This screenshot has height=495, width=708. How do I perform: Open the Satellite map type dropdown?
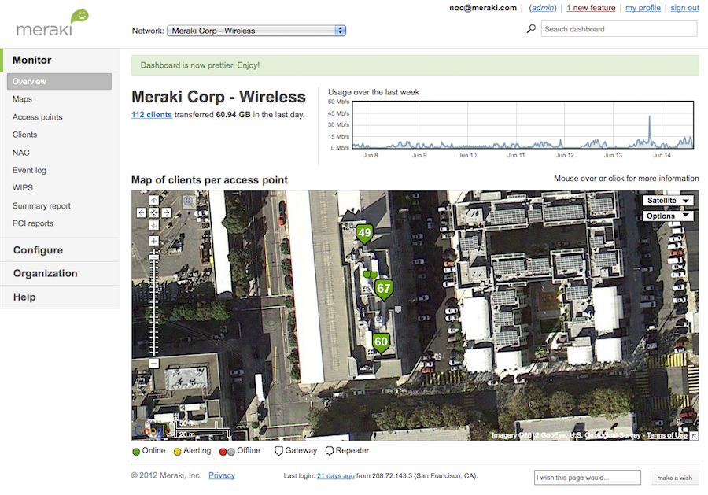(x=668, y=201)
